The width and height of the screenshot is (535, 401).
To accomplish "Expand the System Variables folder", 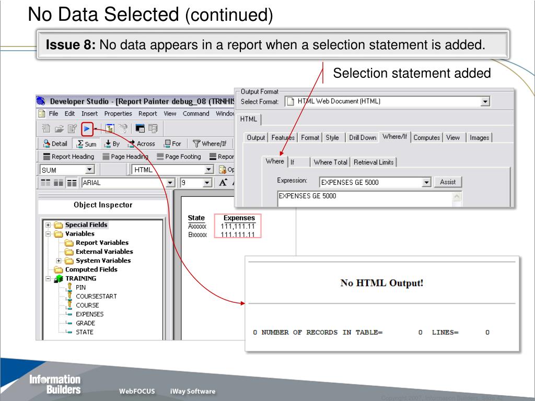I will click(59, 261).
